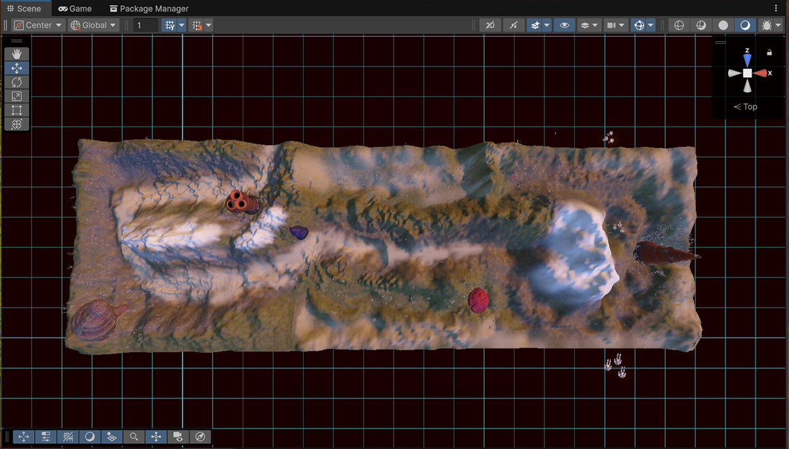Open the Global handle rotation dropdown
The width and height of the screenshot is (789, 449).
pyautogui.click(x=94, y=25)
